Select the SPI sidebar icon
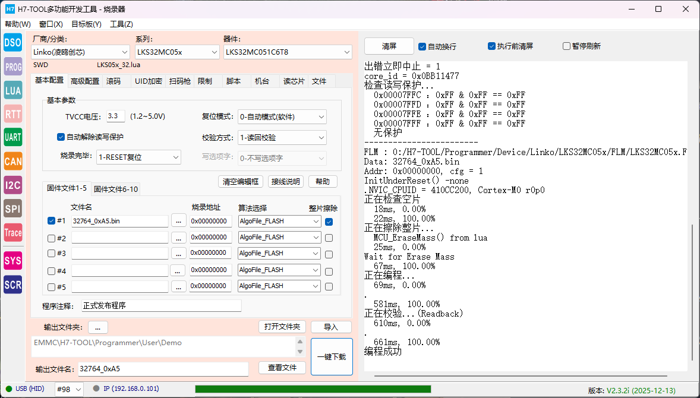 pyautogui.click(x=12, y=209)
